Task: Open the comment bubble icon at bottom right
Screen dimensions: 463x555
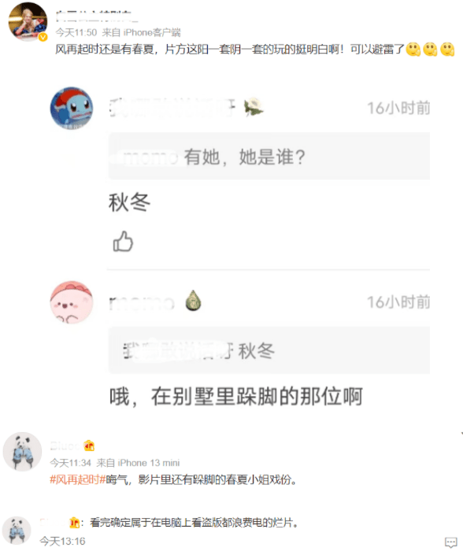Action: 450,542
